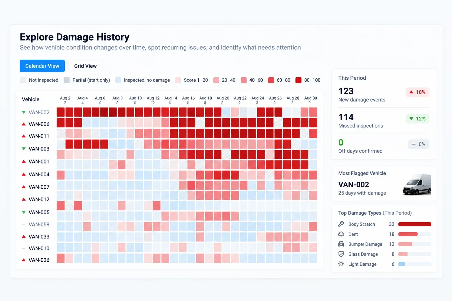This screenshot has width=452, height=301.
Task: Click the grey 0% change badge
Action: [x=418, y=144]
